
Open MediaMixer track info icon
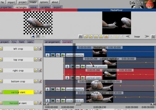tap(47, 55)
